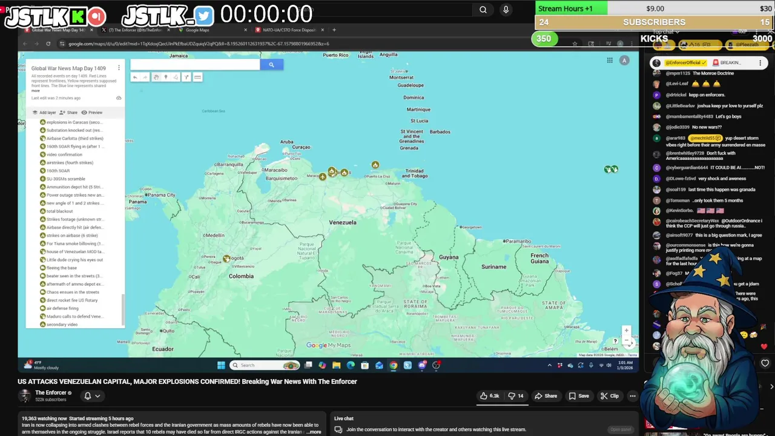Select the hand pan tool

[156, 77]
